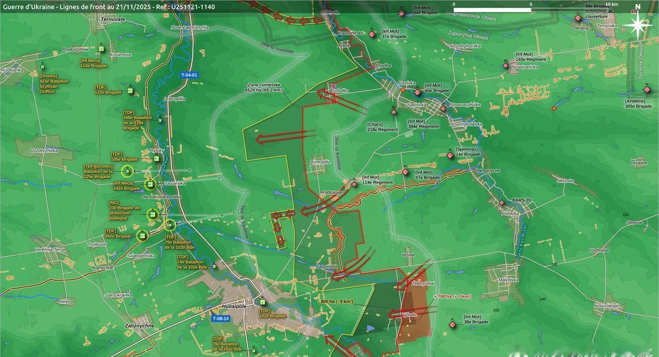Click the Yanchul River label
This screenshot has width=659, height=357.
(x=522, y=240)
